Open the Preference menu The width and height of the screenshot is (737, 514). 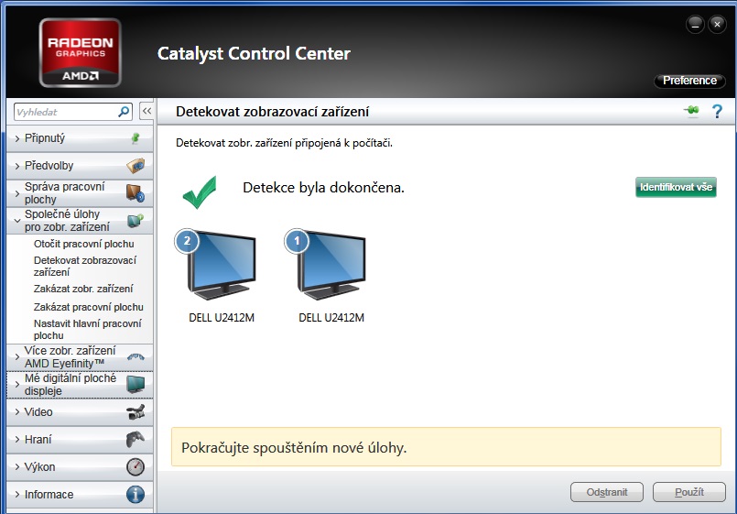(x=689, y=81)
